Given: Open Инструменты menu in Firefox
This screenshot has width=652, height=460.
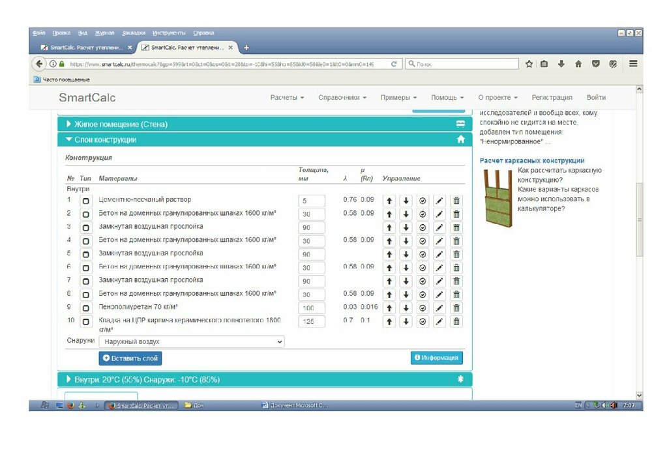Looking at the screenshot, I should click(169, 33).
